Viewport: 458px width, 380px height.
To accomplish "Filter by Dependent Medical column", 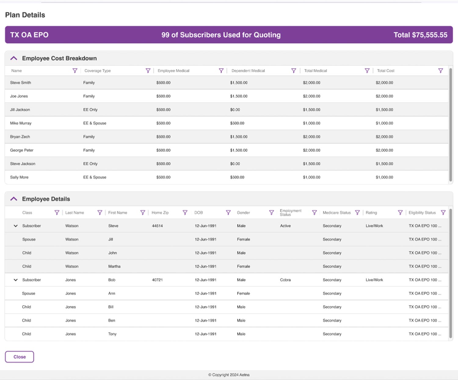I will (x=294, y=71).
